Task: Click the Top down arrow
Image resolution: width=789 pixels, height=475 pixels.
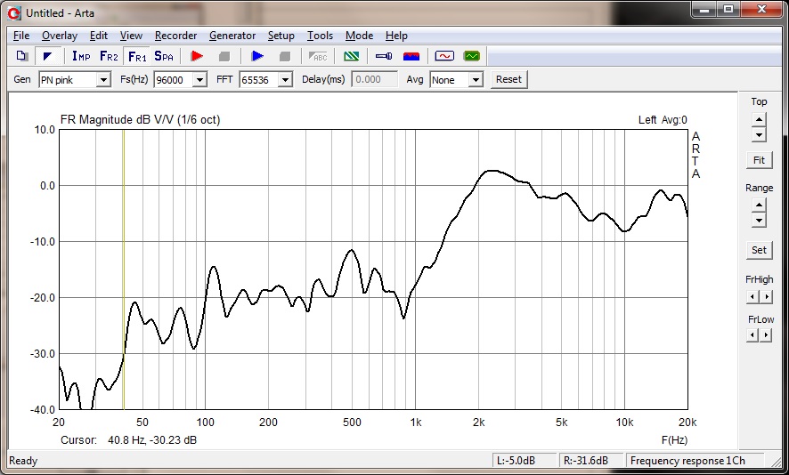Action: [759, 134]
